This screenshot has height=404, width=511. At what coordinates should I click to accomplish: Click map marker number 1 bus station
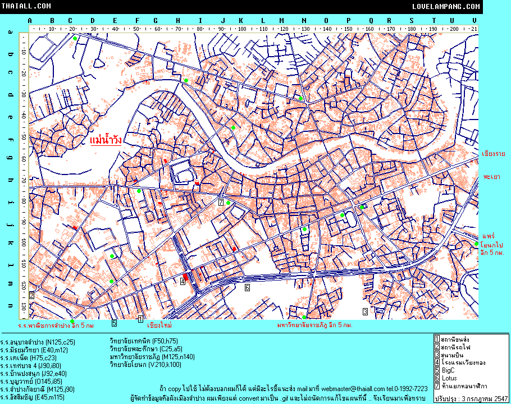[140, 319]
